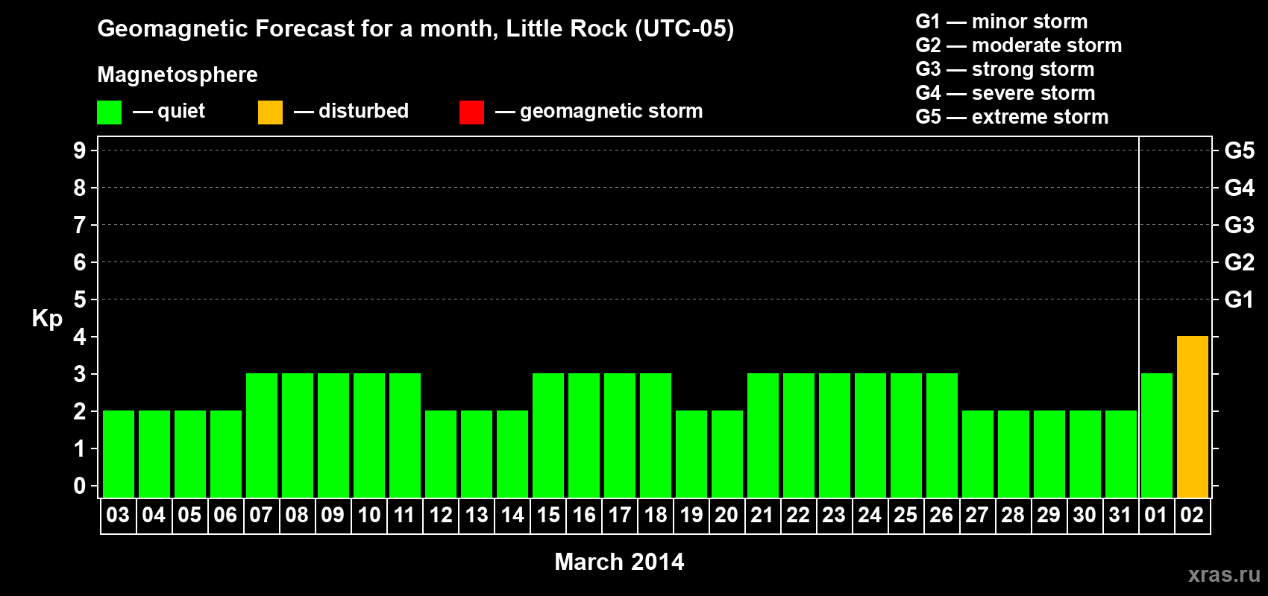
Task: Click the G5 label on right axis
Action: click(1239, 150)
